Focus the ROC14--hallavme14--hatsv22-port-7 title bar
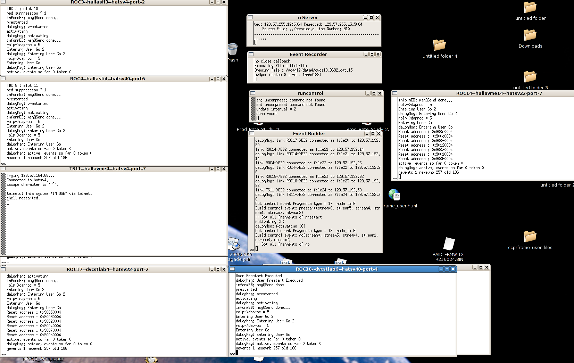The height and width of the screenshot is (363, 574). click(x=499, y=93)
